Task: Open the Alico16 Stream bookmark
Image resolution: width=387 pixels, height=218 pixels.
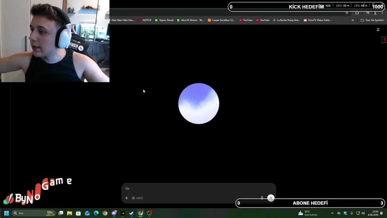Action: (x=190, y=20)
